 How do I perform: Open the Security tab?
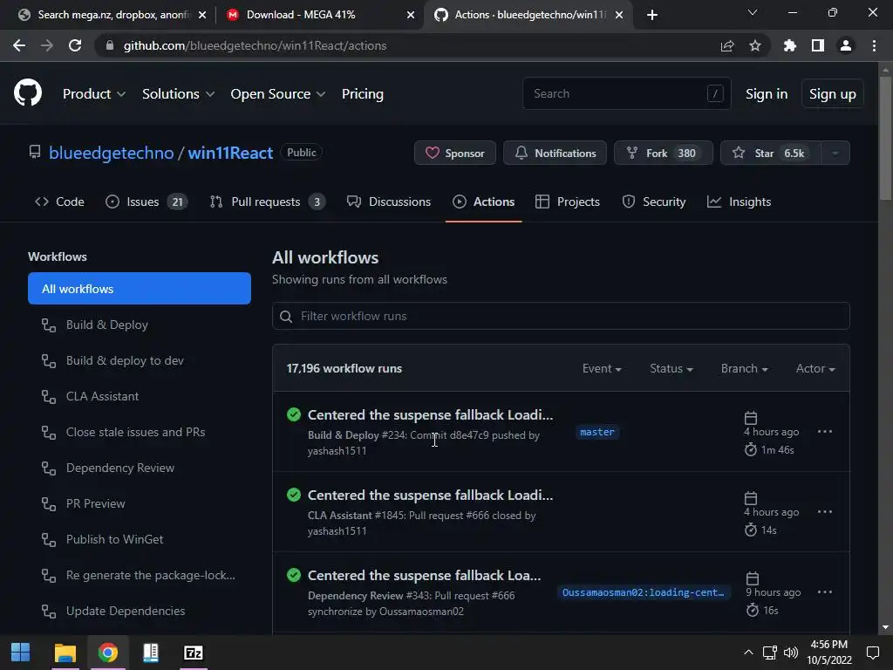pos(654,202)
